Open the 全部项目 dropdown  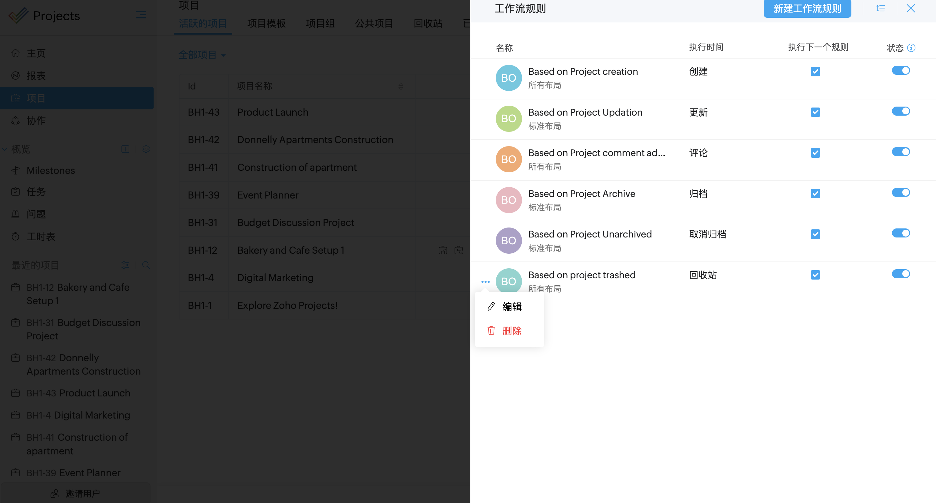[202, 55]
